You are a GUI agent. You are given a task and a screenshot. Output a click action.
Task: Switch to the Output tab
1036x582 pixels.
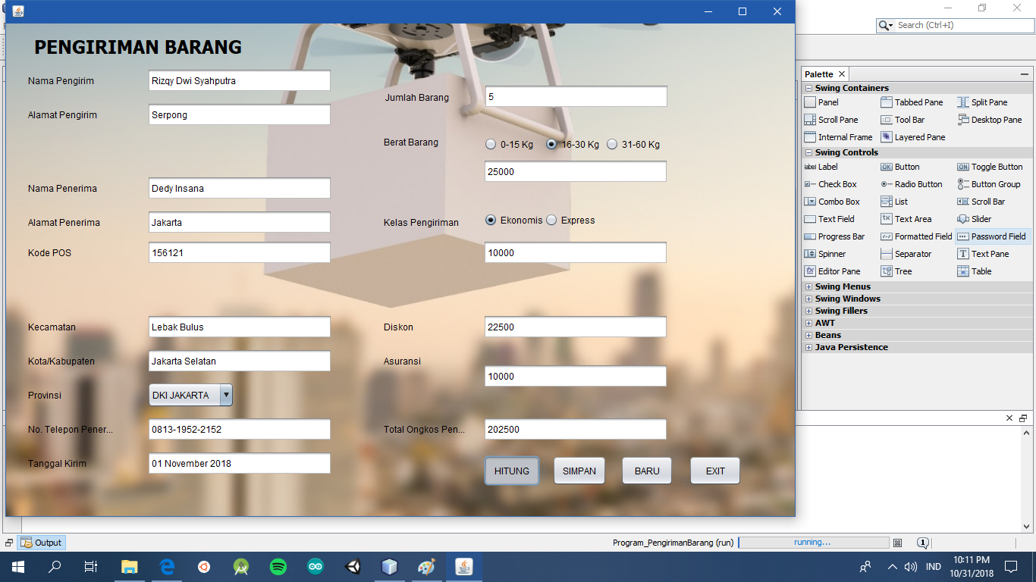(x=41, y=542)
